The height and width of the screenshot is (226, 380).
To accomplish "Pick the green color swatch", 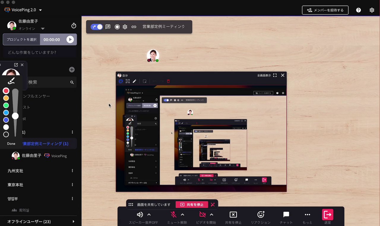I will (6, 105).
